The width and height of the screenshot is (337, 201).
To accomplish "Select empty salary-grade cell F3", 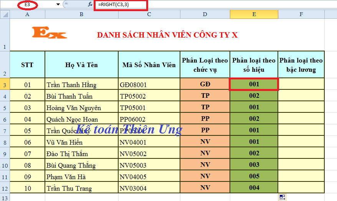I will pyautogui.click(x=301, y=84).
